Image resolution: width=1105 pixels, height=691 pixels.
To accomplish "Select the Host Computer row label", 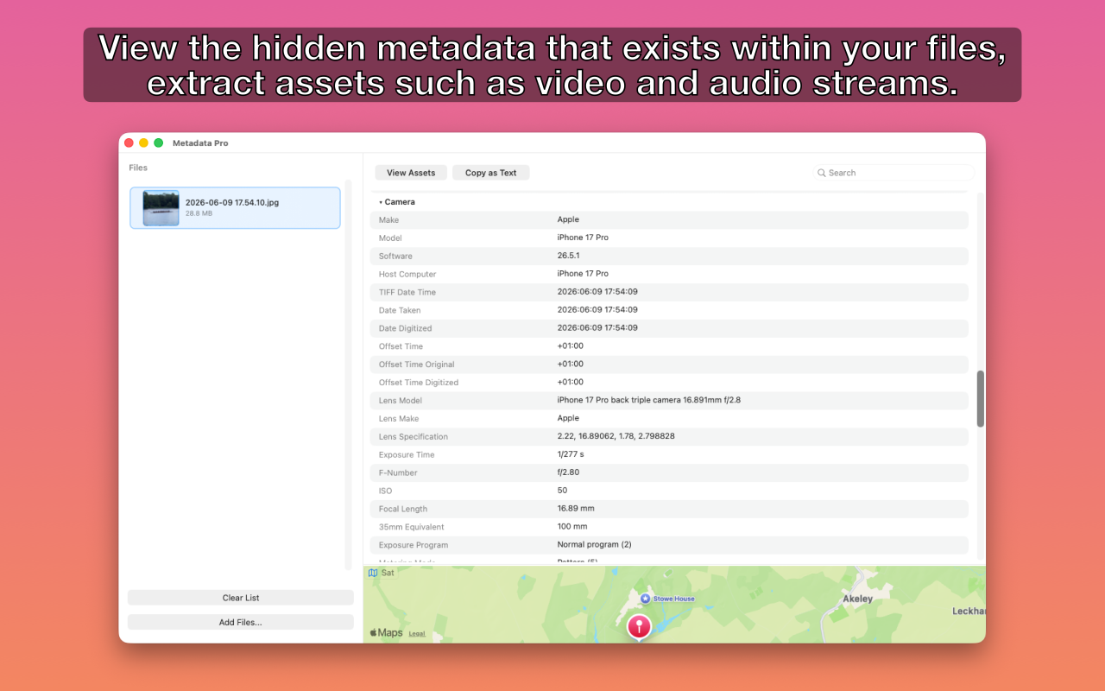I will point(407,274).
